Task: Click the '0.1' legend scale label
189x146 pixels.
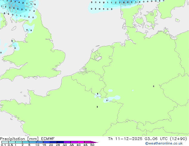Action: pyautogui.click(x=3, y=145)
